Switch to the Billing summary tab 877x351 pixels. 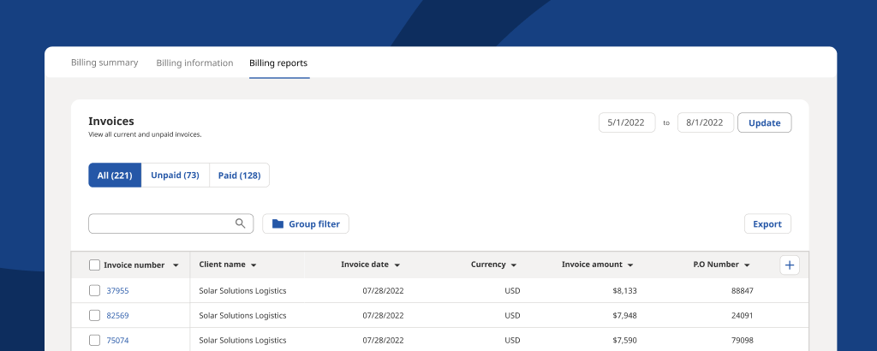[104, 62]
